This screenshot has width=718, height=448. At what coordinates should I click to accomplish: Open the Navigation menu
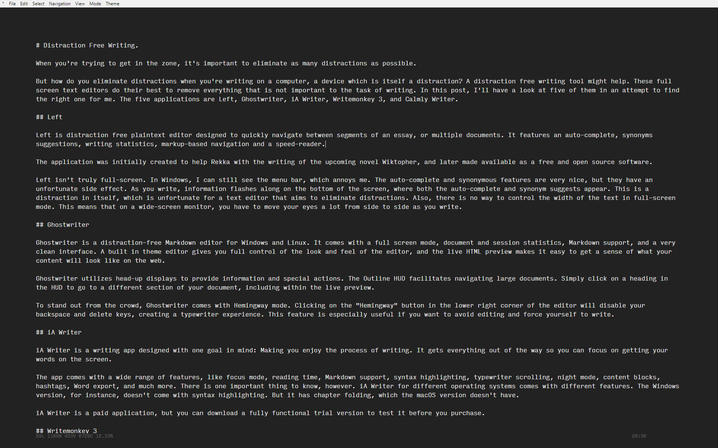(60, 4)
